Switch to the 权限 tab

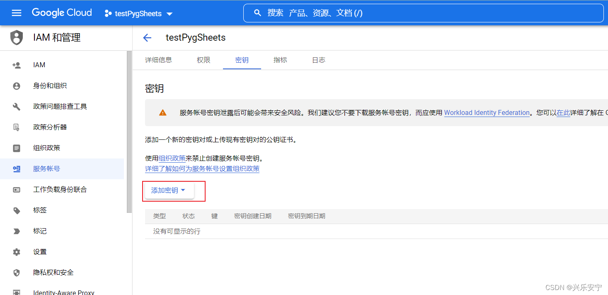point(203,60)
